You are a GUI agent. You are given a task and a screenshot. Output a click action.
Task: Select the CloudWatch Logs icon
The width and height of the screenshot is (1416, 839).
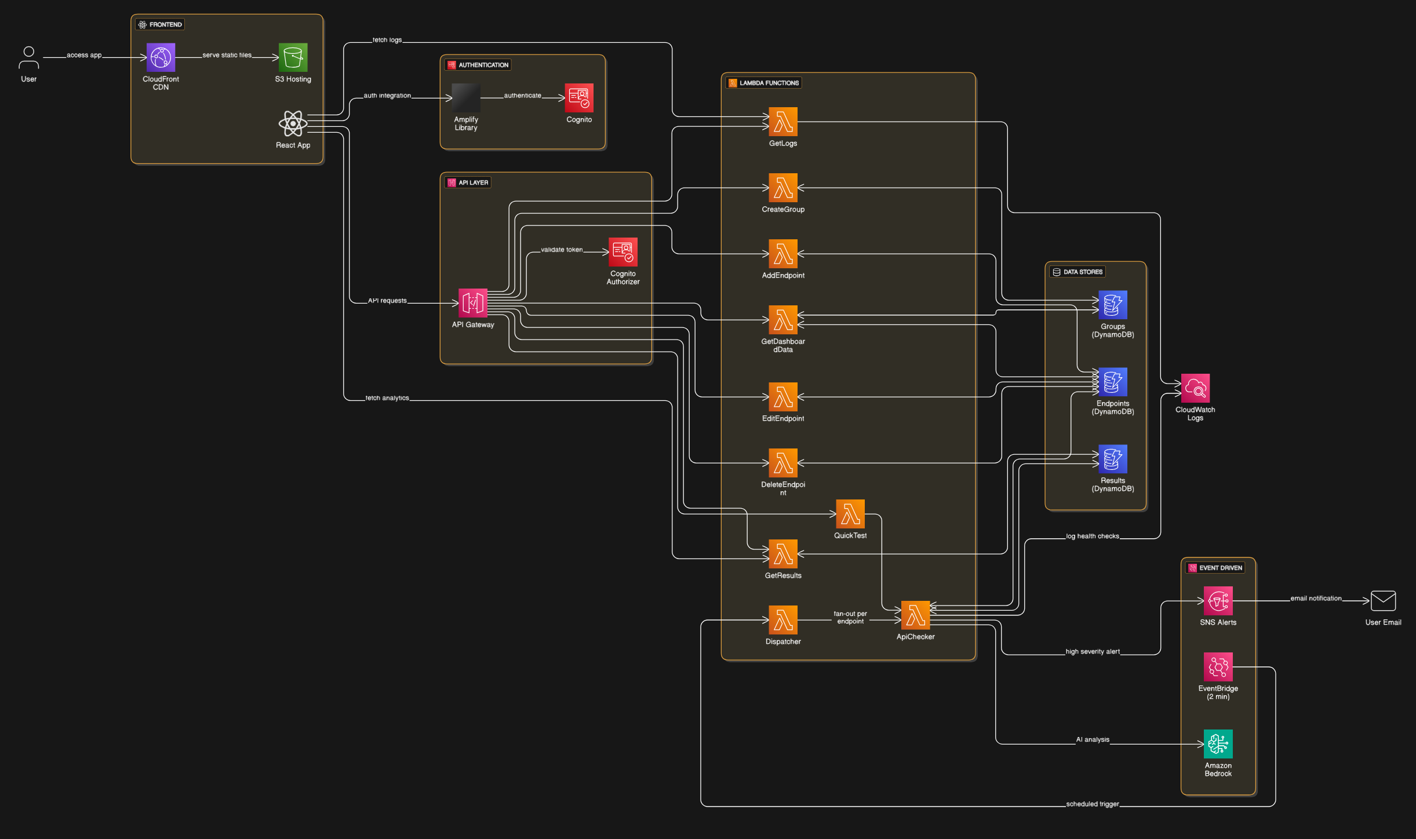coord(1195,388)
